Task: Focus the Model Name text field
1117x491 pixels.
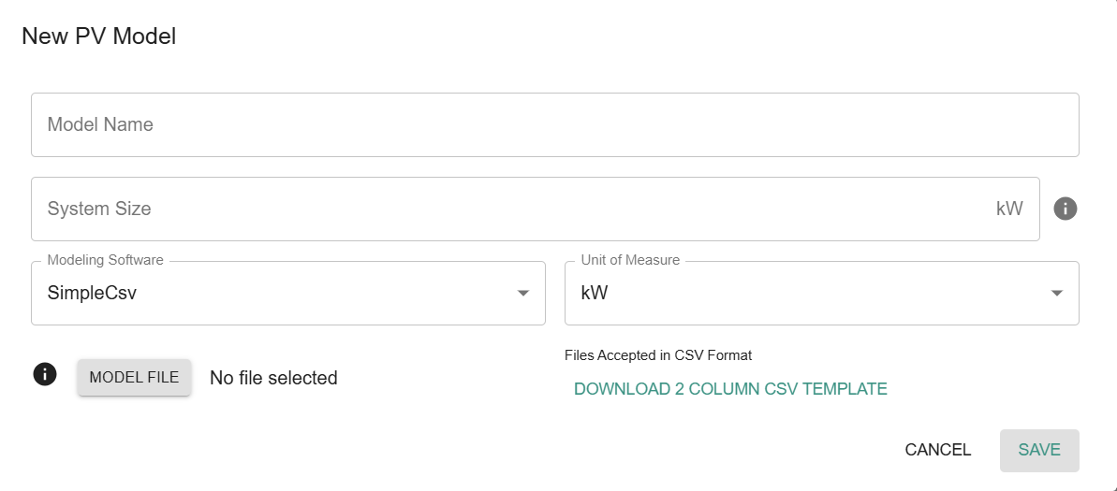Action: 554,124
